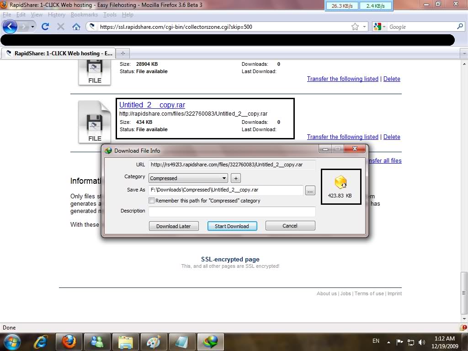Screen dimensions: 468x351
Task: Reload the page with the refresh icon
Action: coord(45,27)
